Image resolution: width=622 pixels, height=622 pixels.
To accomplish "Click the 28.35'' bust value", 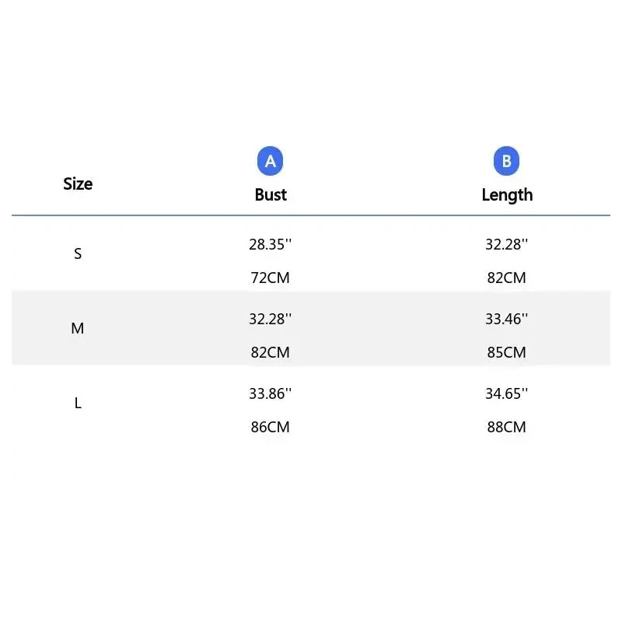I will point(270,244).
